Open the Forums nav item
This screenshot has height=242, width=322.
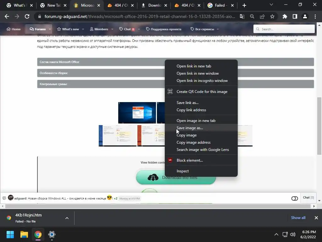tap(38, 29)
